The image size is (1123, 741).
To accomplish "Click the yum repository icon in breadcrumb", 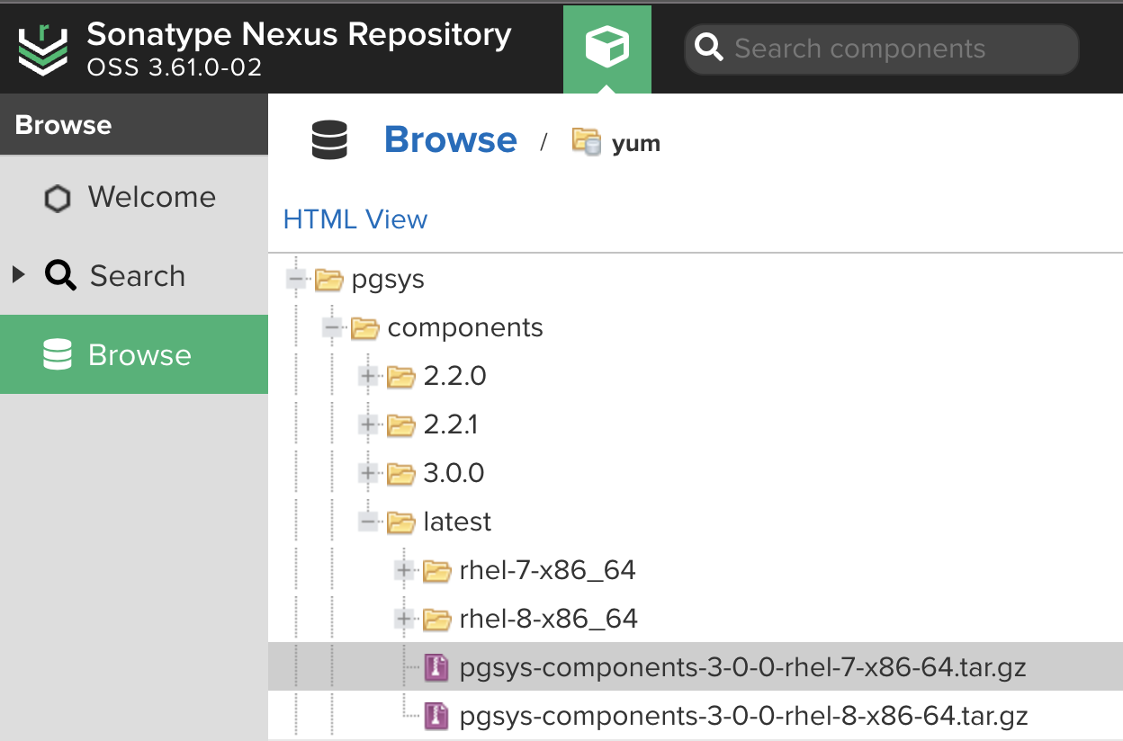I will 586,141.
